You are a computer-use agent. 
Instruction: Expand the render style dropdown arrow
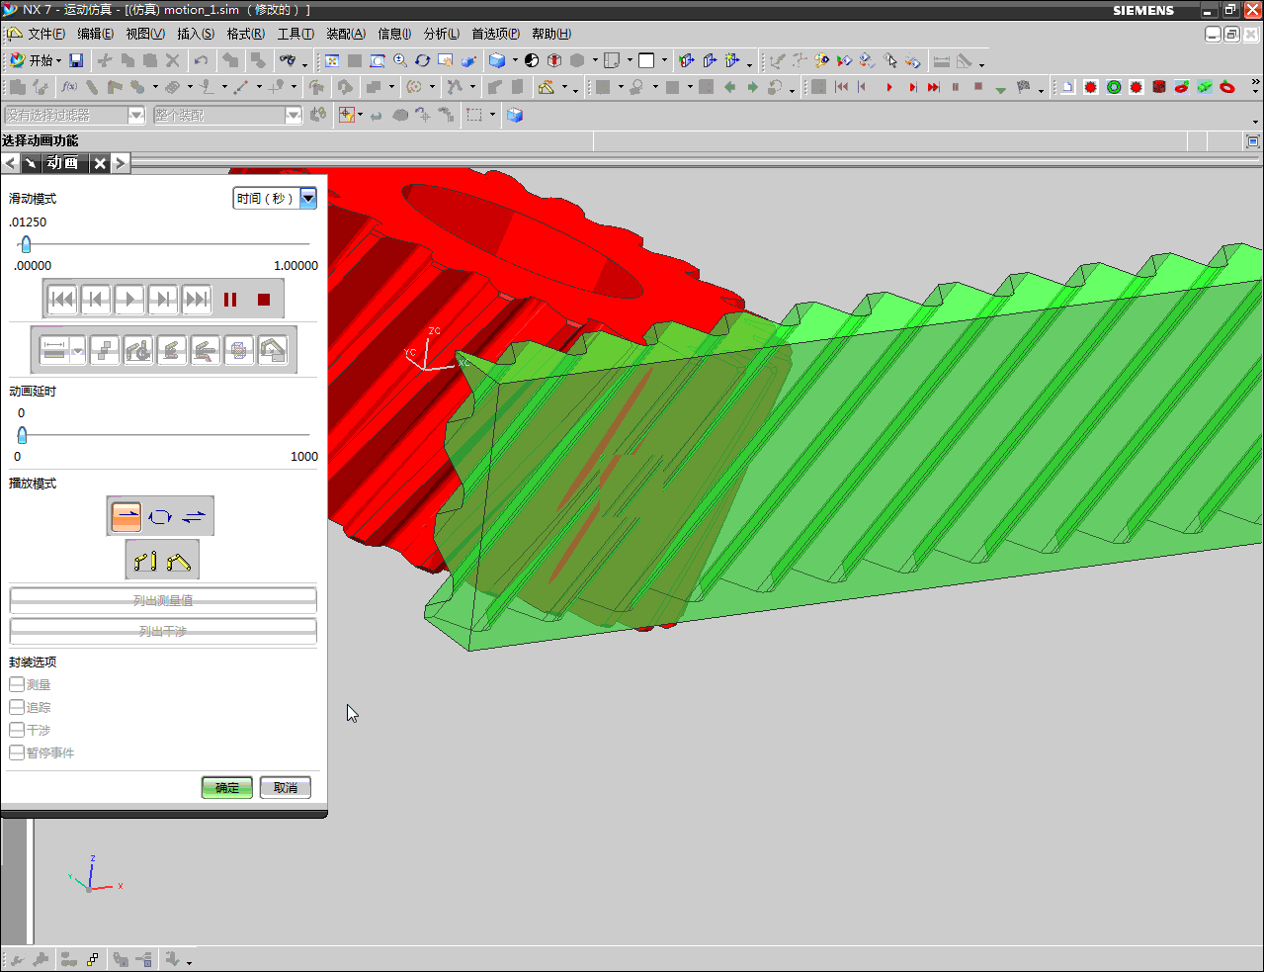(515, 60)
